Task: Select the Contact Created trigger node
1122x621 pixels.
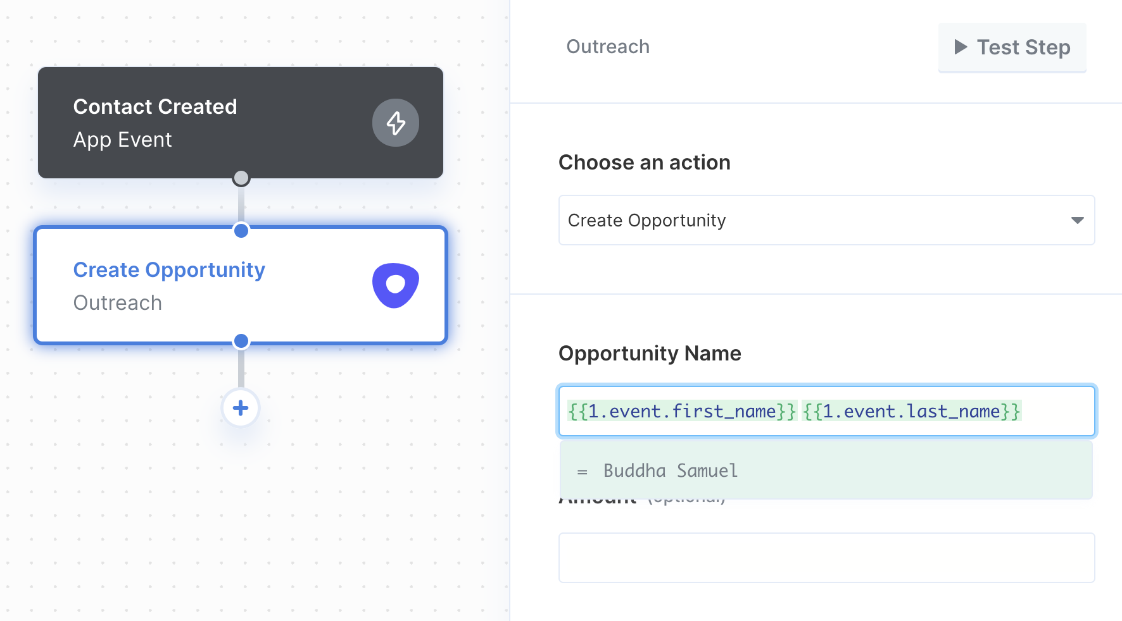Action: click(x=241, y=123)
